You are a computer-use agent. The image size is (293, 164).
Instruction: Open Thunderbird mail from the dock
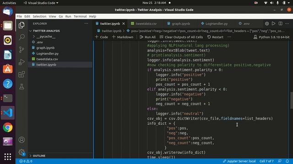(8, 11)
